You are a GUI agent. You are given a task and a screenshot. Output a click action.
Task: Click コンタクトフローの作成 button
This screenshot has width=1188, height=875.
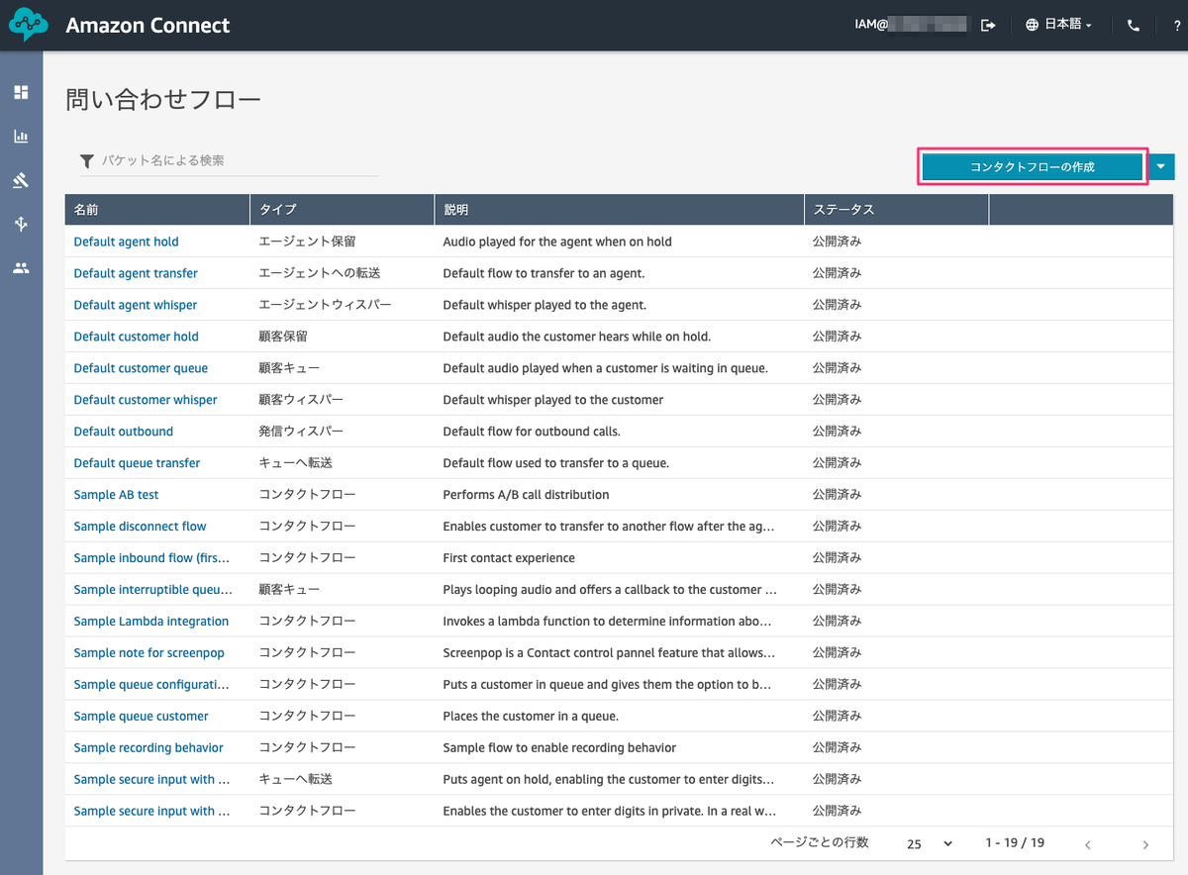click(1033, 166)
